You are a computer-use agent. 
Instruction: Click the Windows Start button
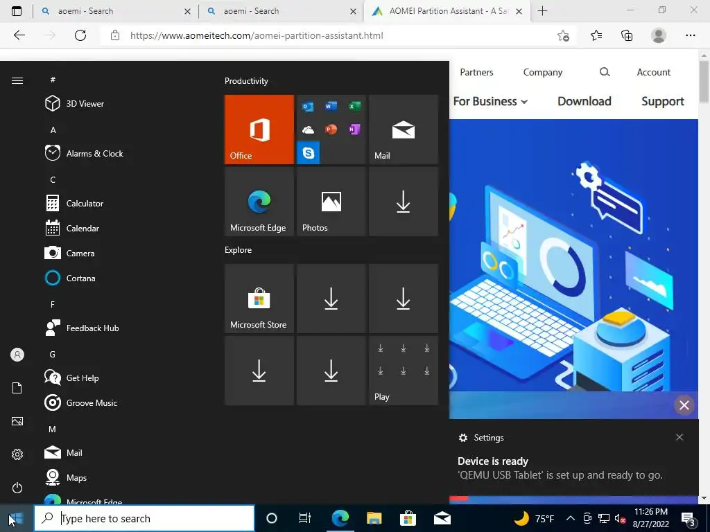click(x=17, y=518)
